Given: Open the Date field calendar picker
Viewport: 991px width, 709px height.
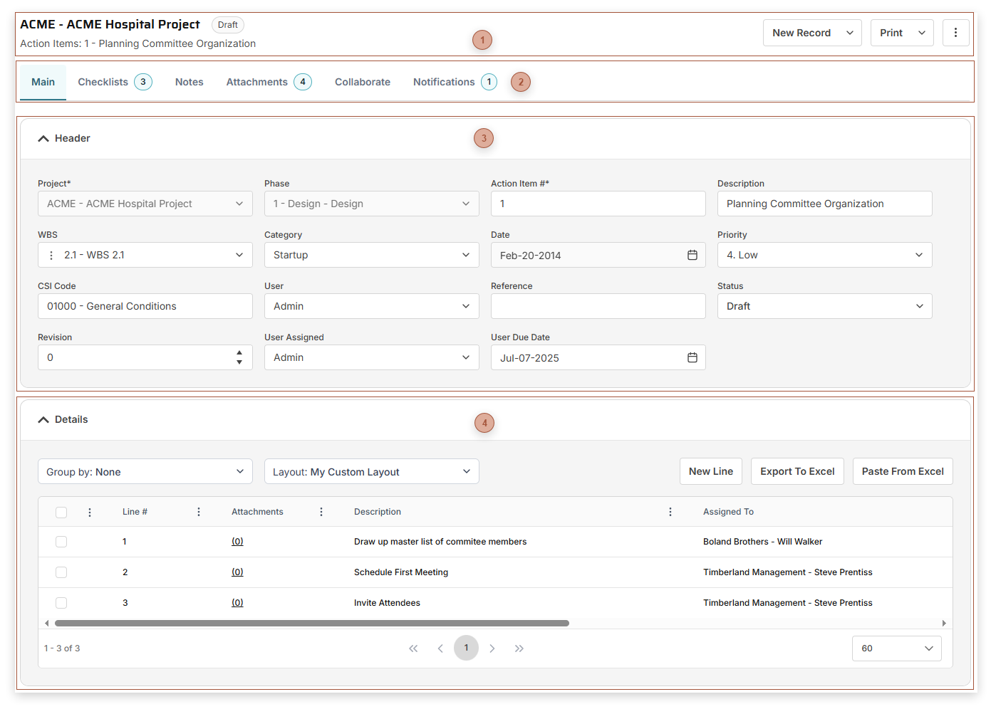Looking at the screenshot, I should tap(692, 255).
